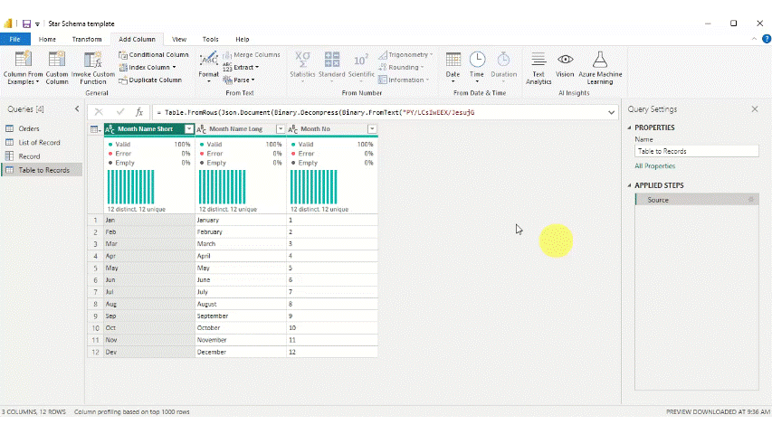Collapse the Queries pane
The image size is (772, 434).
(x=75, y=108)
